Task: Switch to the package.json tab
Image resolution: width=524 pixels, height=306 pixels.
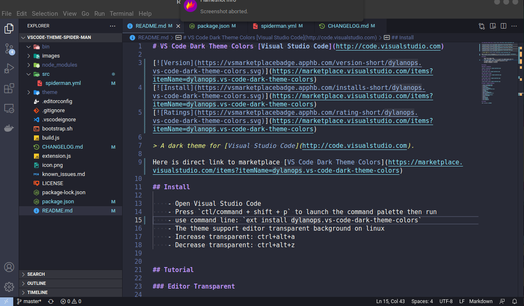Action: (x=216, y=26)
